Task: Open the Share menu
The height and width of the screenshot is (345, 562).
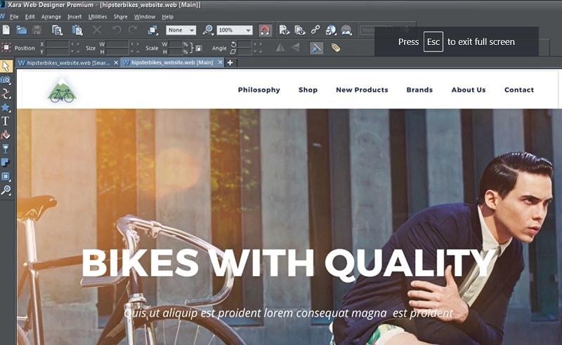Action: click(x=120, y=17)
